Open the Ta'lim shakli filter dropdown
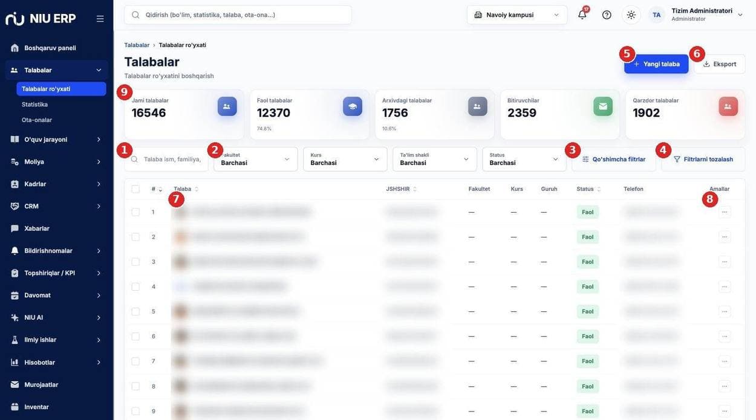This screenshot has width=756, height=420. 435,159
